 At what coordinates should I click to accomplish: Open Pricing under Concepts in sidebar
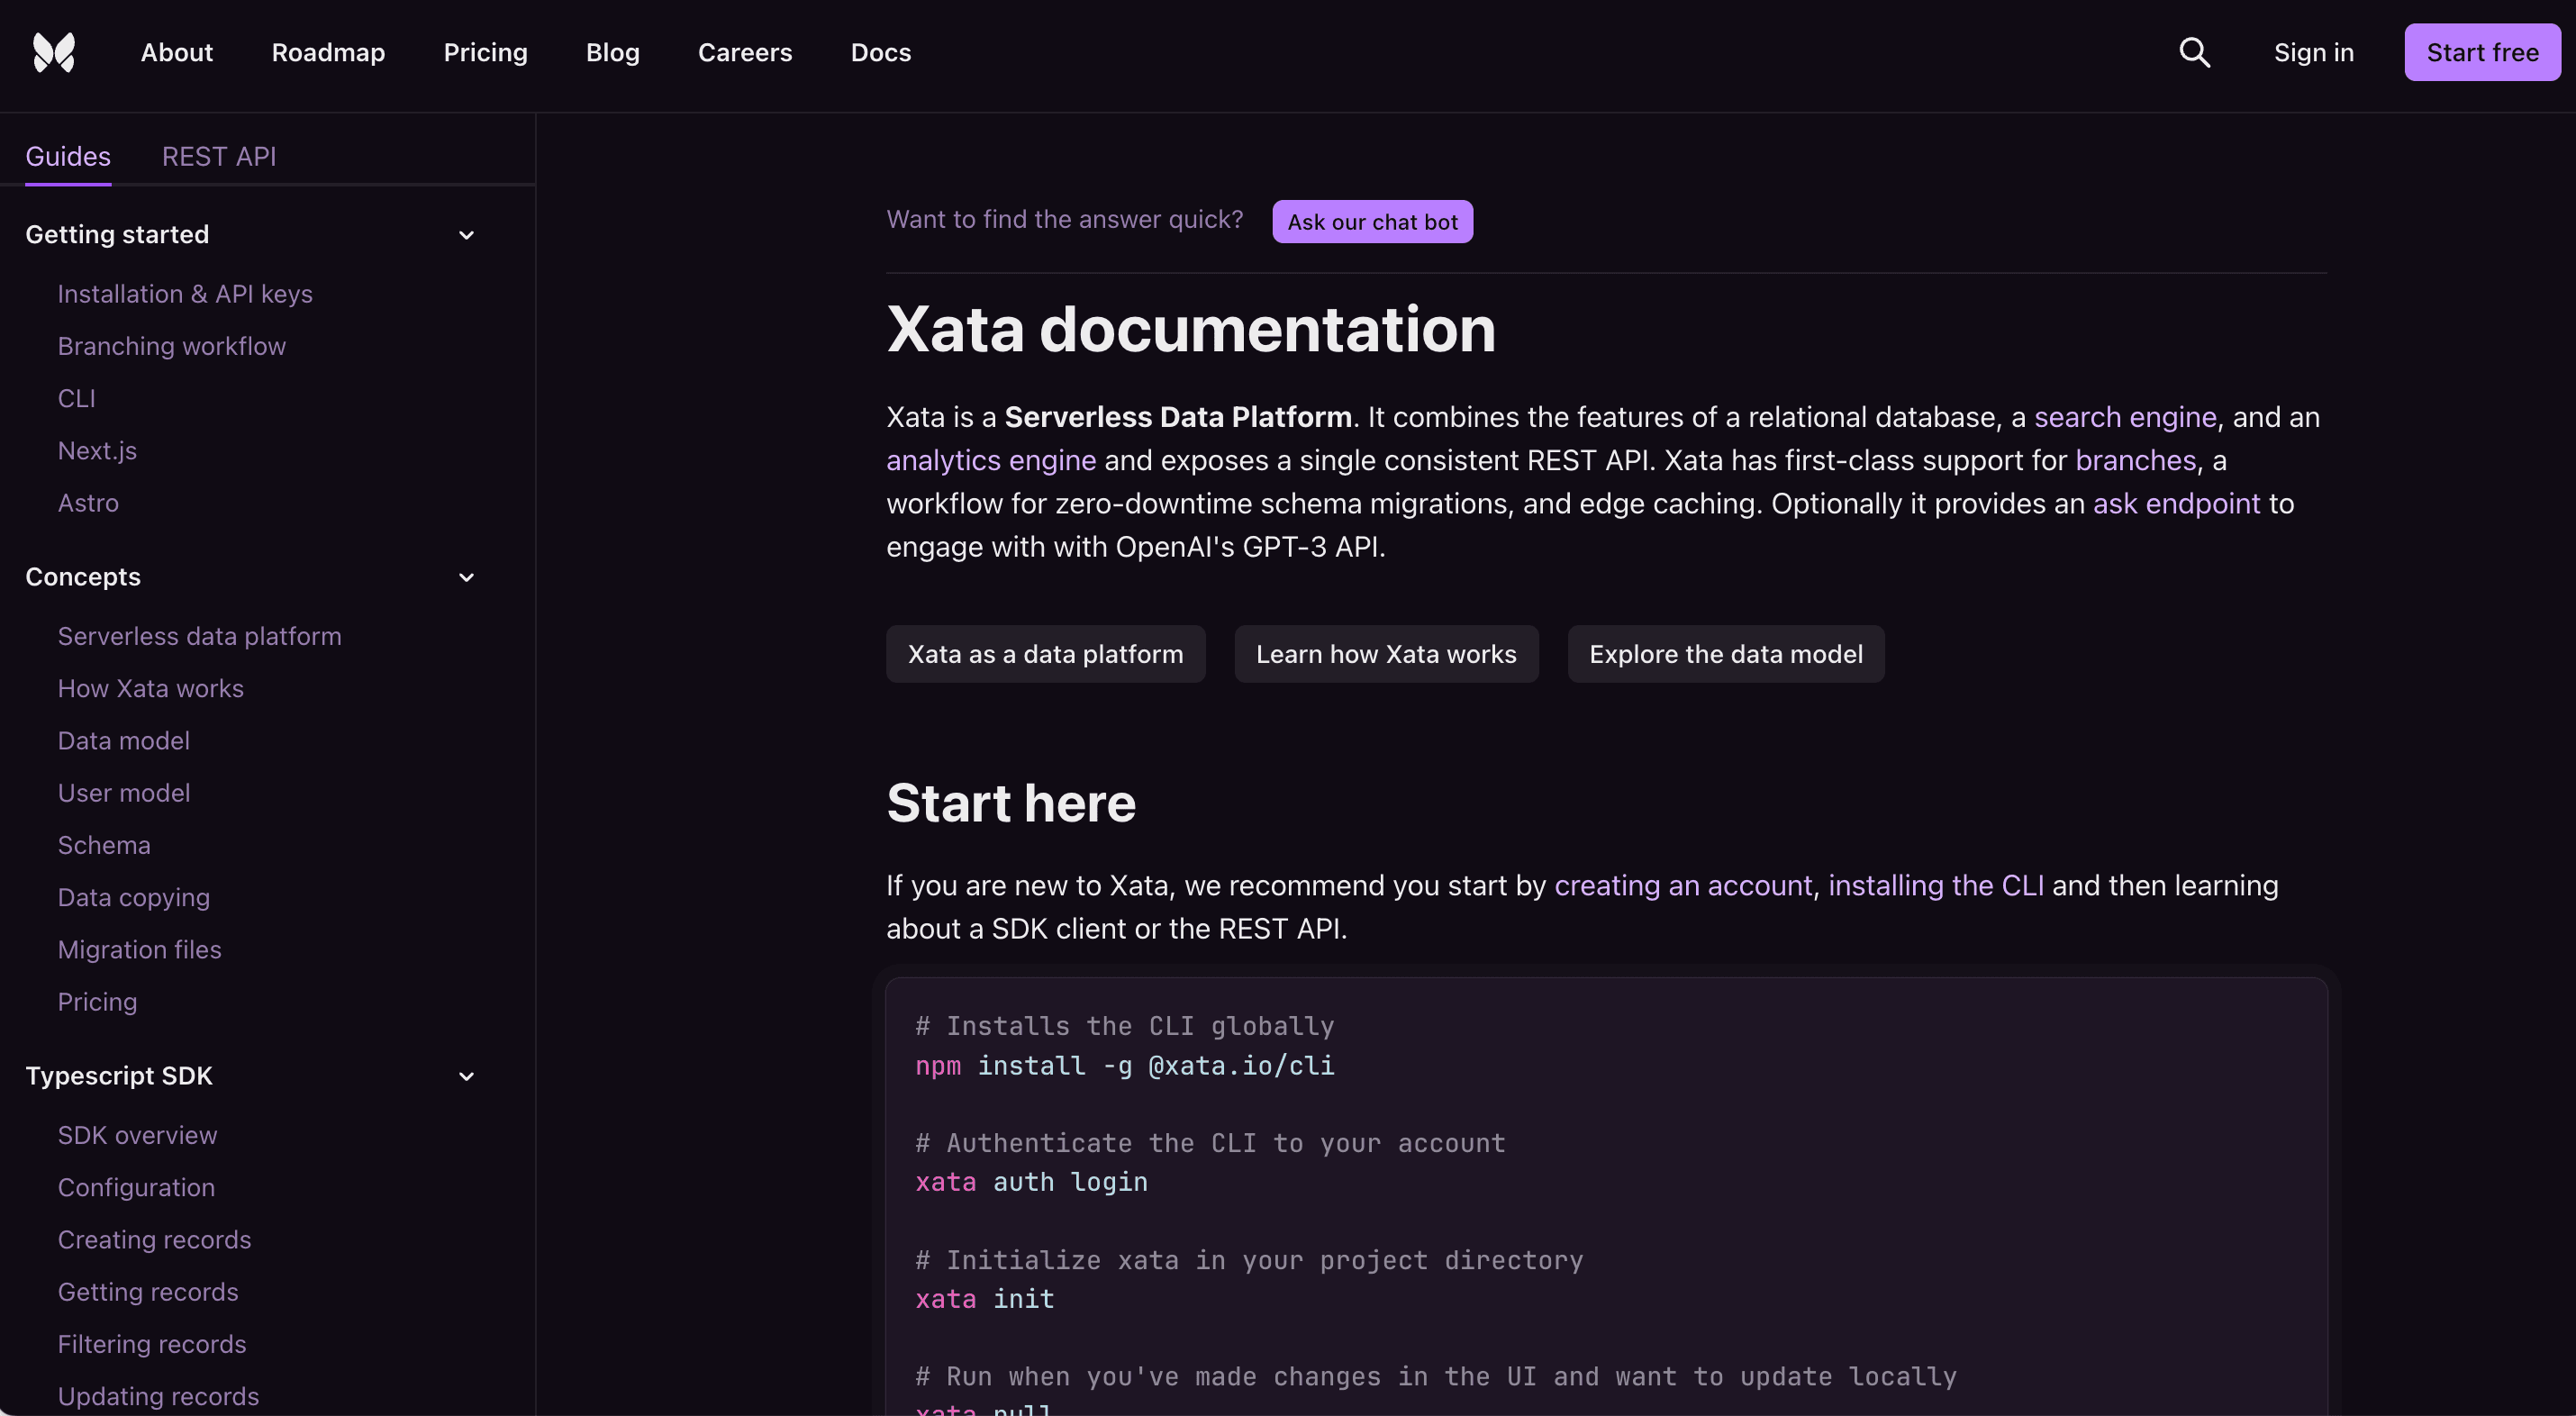(x=97, y=1002)
